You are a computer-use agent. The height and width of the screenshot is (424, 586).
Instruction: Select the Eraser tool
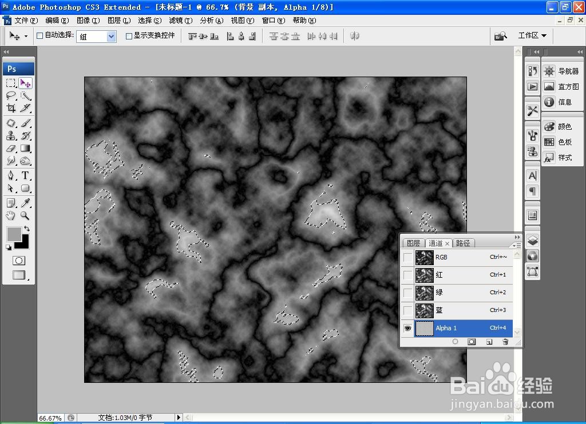[x=11, y=149]
